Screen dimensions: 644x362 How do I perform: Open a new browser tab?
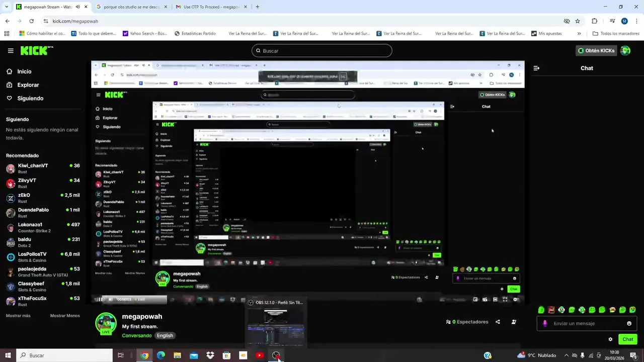tap(257, 7)
